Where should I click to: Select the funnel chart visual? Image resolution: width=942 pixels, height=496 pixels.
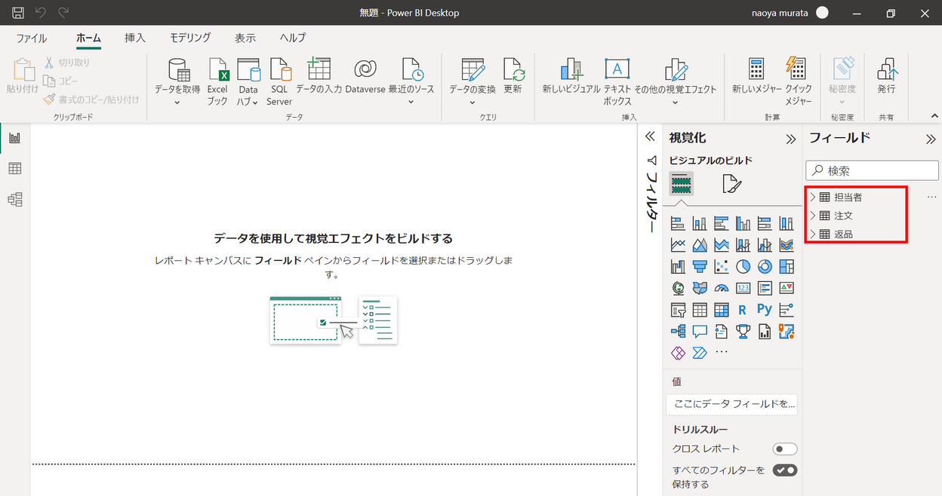pyautogui.click(x=700, y=267)
